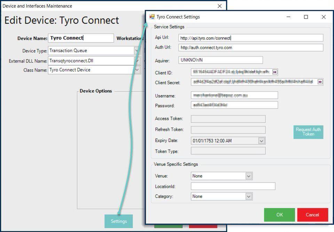Open the Class Name dropdown

coord(137,70)
